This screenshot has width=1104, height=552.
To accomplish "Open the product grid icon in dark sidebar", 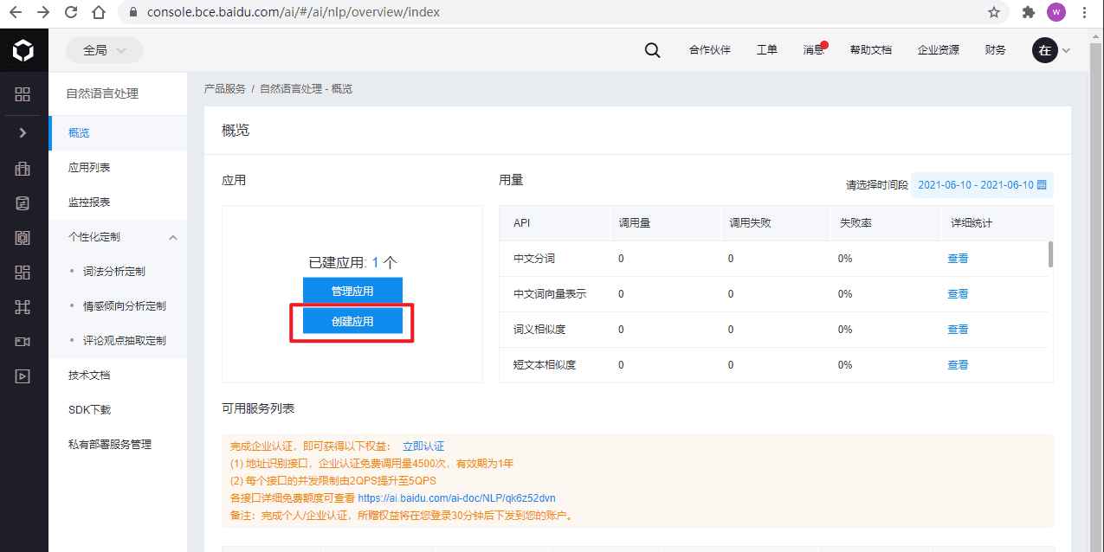I will pyautogui.click(x=23, y=94).
